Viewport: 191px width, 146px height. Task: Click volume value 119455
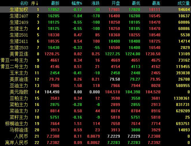click(183, 67)
